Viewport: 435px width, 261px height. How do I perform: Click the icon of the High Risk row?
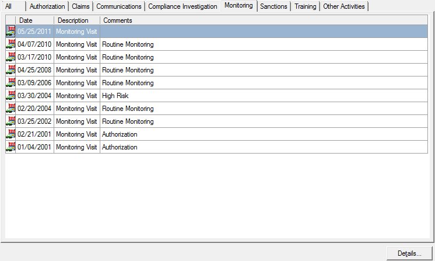tap(10, 96)
